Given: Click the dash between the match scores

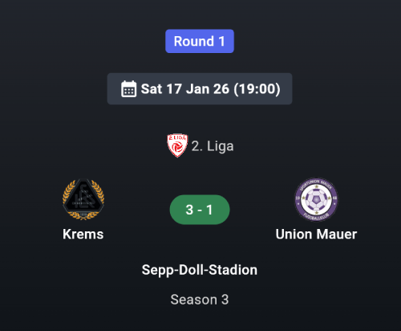Looking at the screenshot, I should (x=200, y=210).
